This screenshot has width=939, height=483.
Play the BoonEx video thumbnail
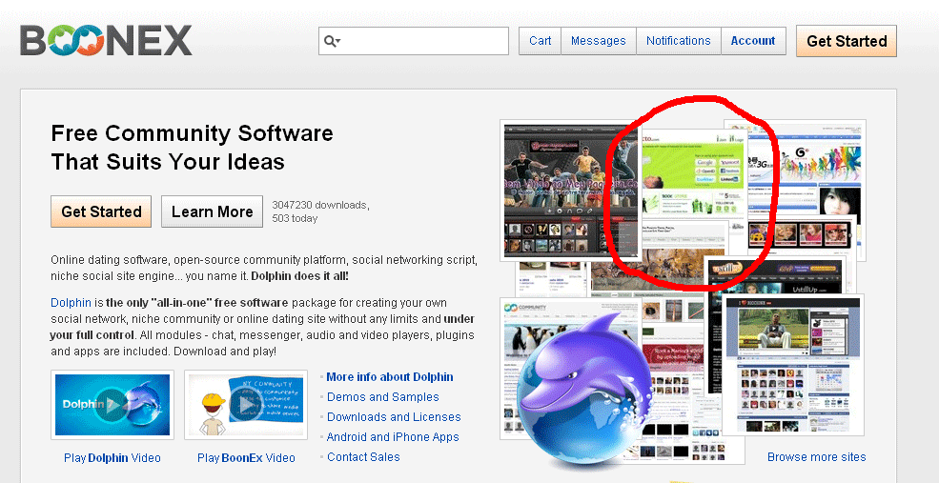click(x=246, y=404)
